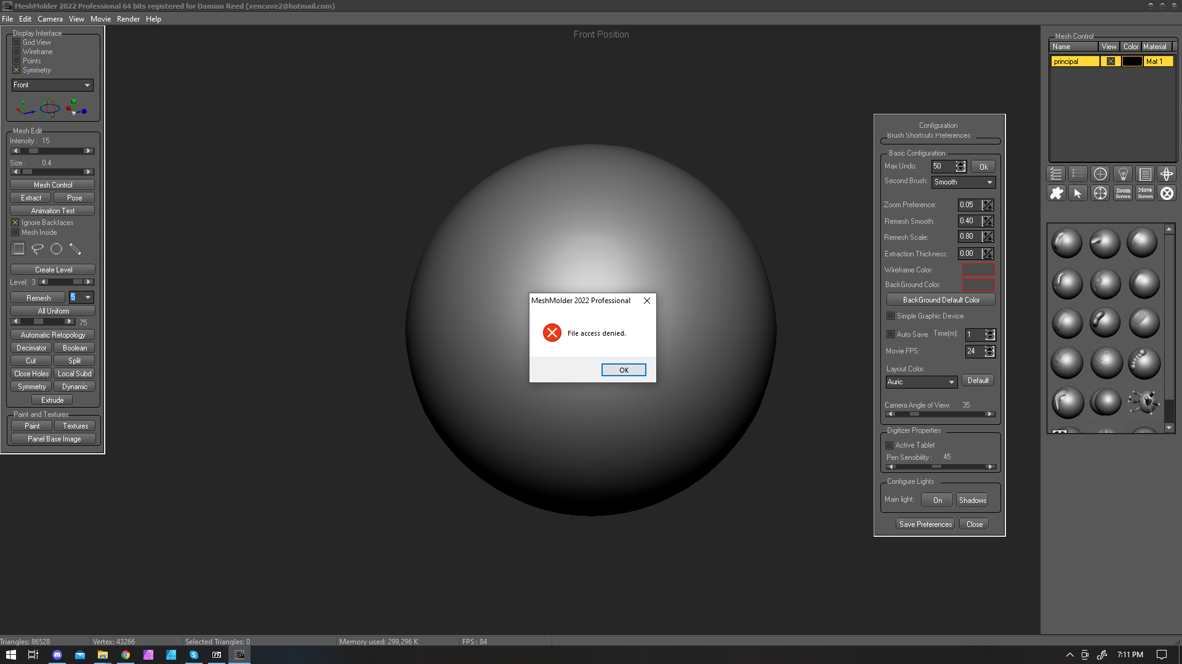This screenshot has height=664, width=1182.
Task: Open the File menu
Action: (x=7, y=19)
